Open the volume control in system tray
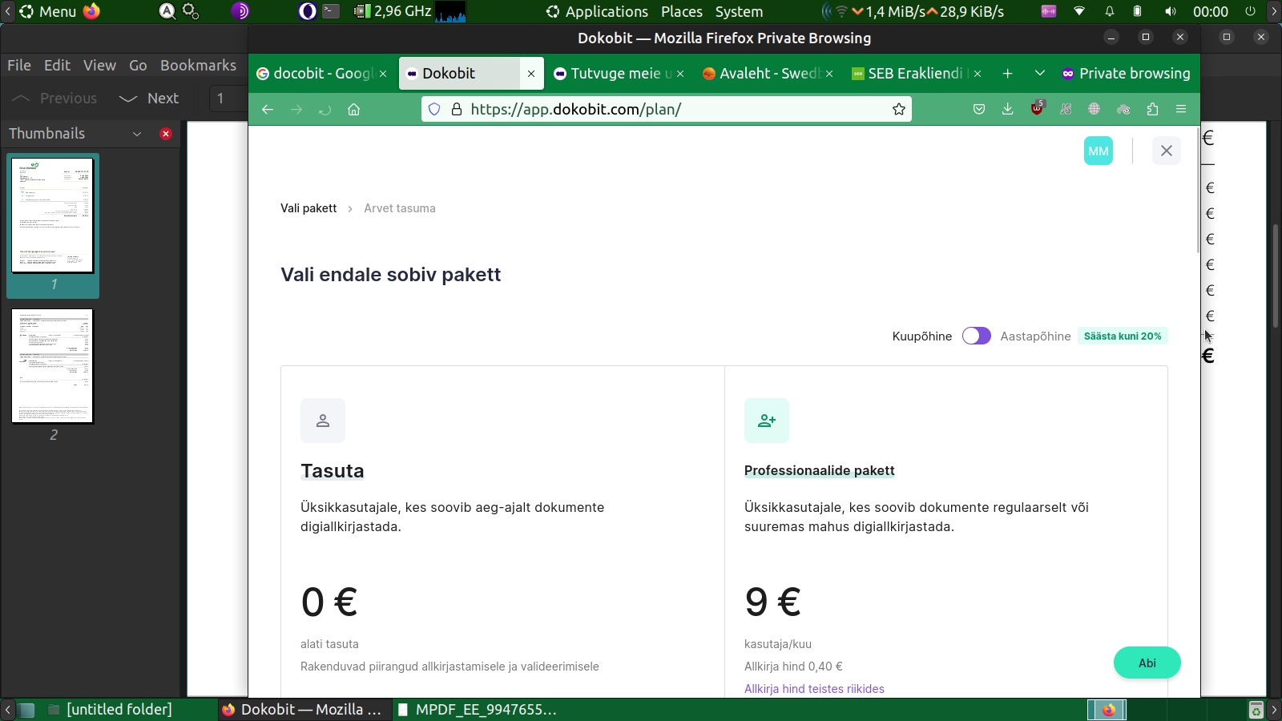Viewport: 1282px width, 721px height. coord(1171,11)
